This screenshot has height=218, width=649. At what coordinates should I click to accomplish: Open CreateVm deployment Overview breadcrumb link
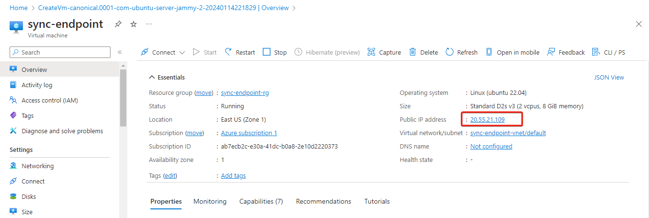tap(163, 8)
